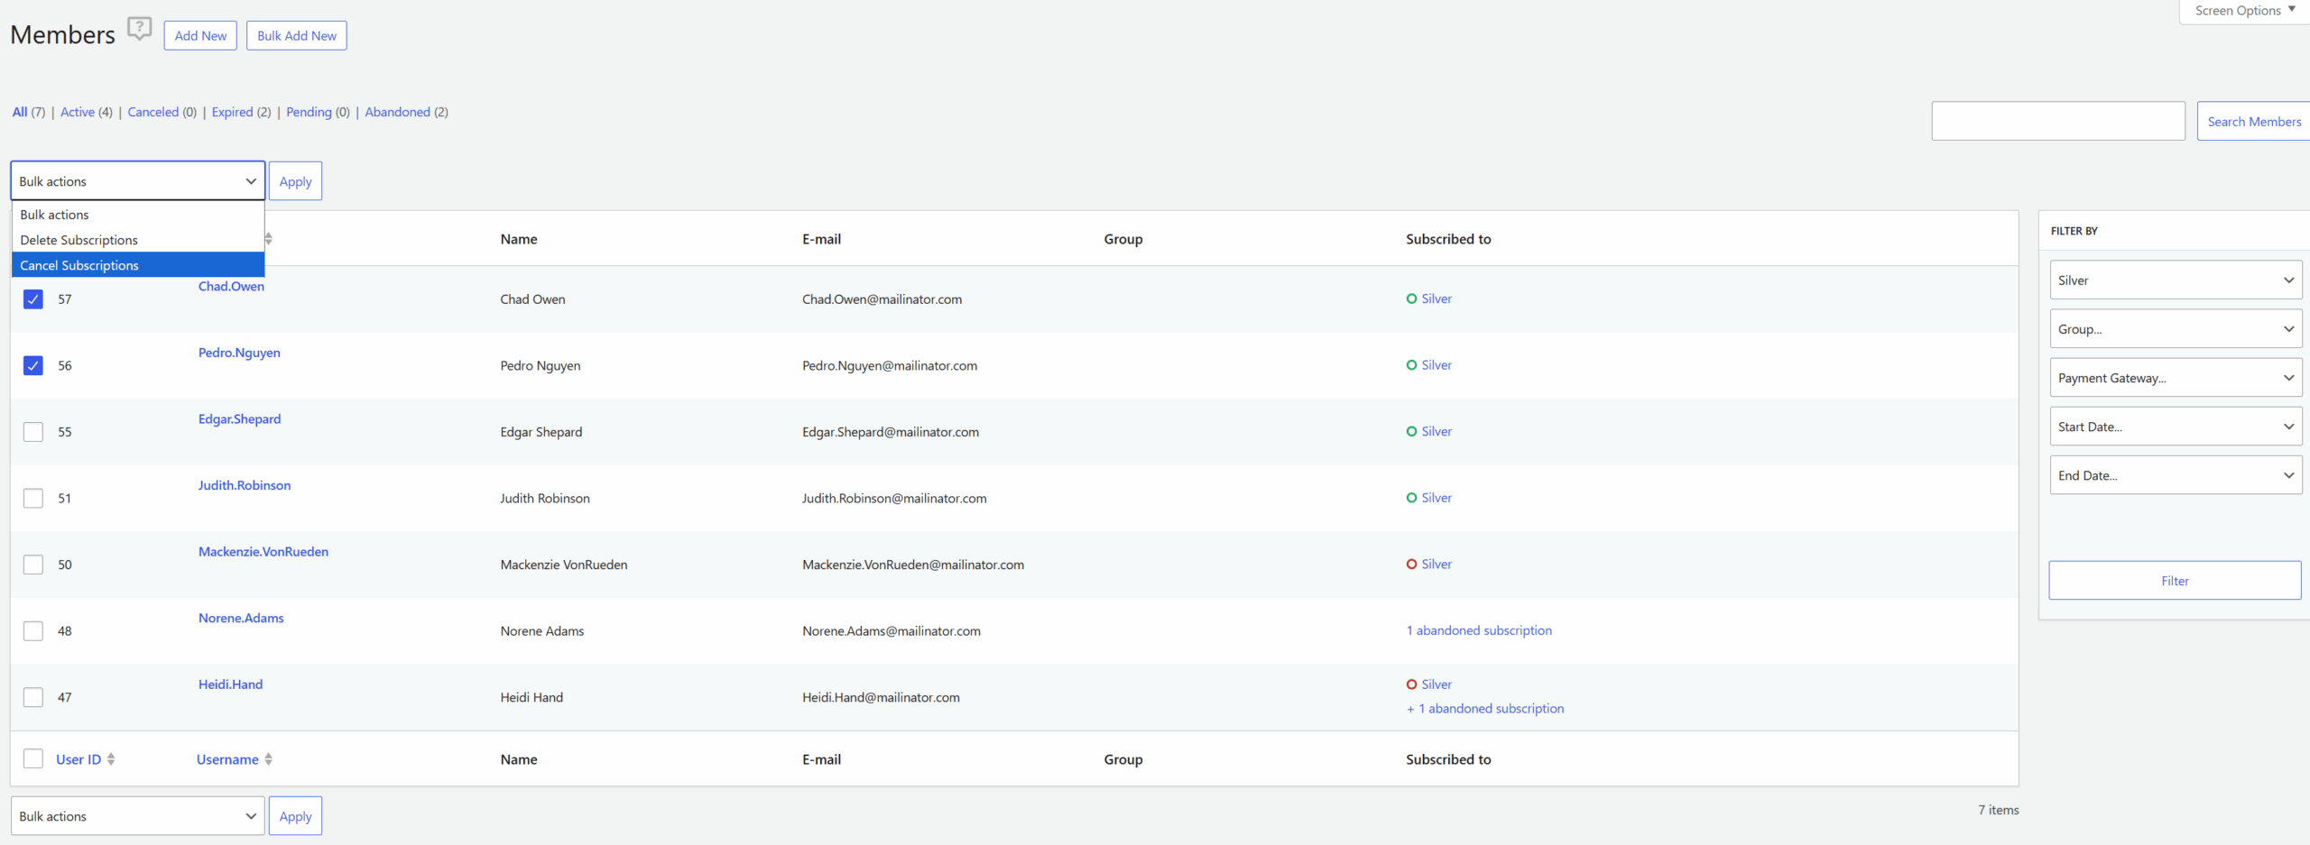
Task: Toggle select-all checkbox in table footer
Action: (x=33, y=758)
